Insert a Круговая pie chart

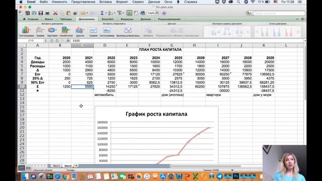(52, 31)
